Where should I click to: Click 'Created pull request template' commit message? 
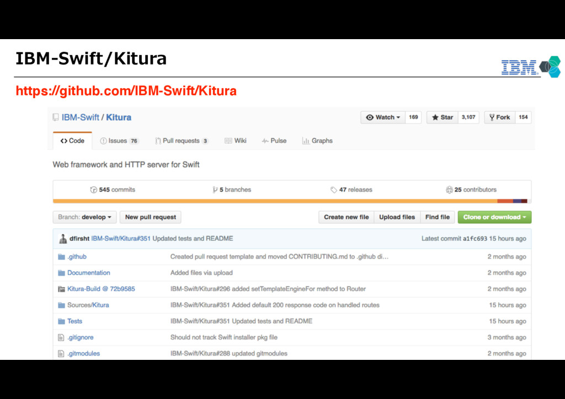[279, 256]
